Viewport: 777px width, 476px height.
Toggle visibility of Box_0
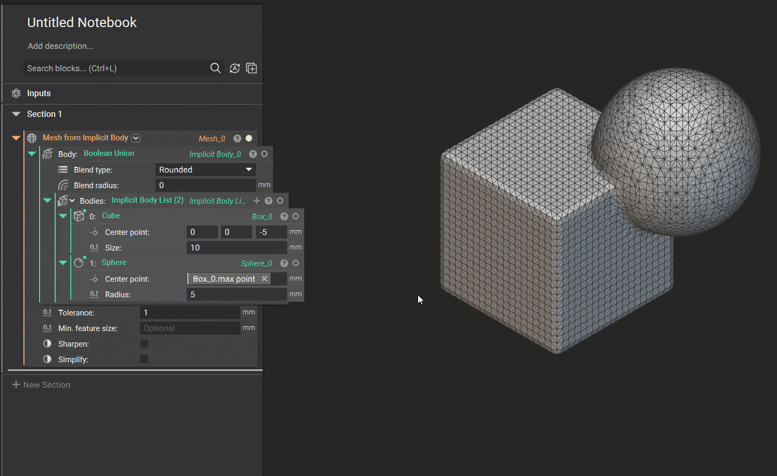(295, 216)
